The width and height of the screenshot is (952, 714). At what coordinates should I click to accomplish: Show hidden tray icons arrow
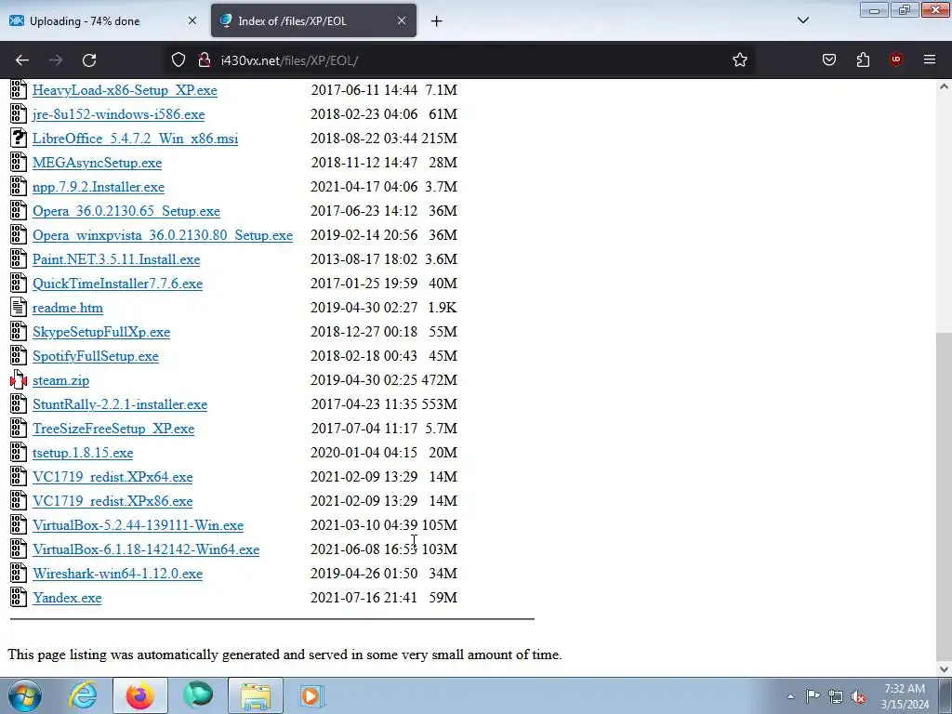pyautogui.click(x=790, y=696)
